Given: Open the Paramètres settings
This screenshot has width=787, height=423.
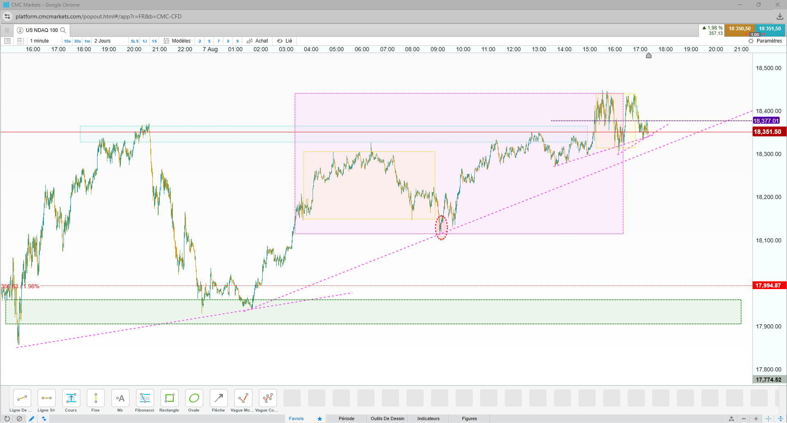Looking at the screenshot, I should coord(765,41).
